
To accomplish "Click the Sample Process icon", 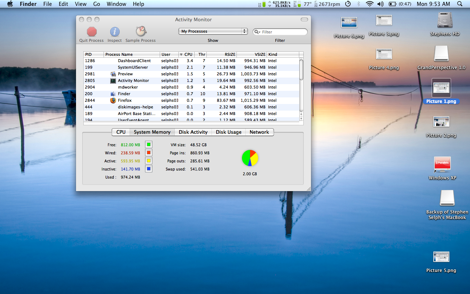I will [141, 32].
